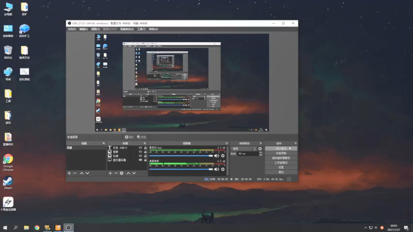Hide the 背景 source
The height and width of the screenshot is (232, 413).
(x=140, y=152)
